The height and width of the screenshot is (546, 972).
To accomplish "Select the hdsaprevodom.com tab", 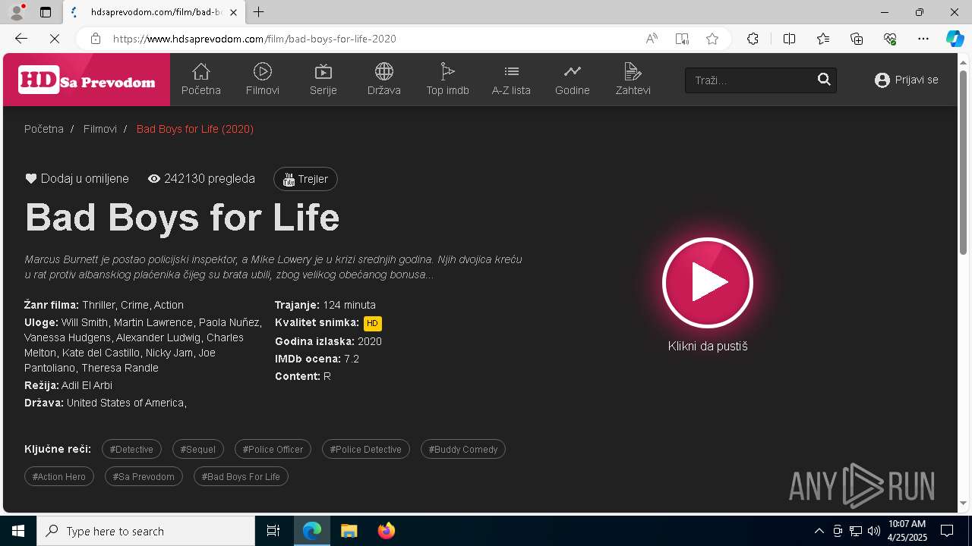I will click(x=156, y=12).
